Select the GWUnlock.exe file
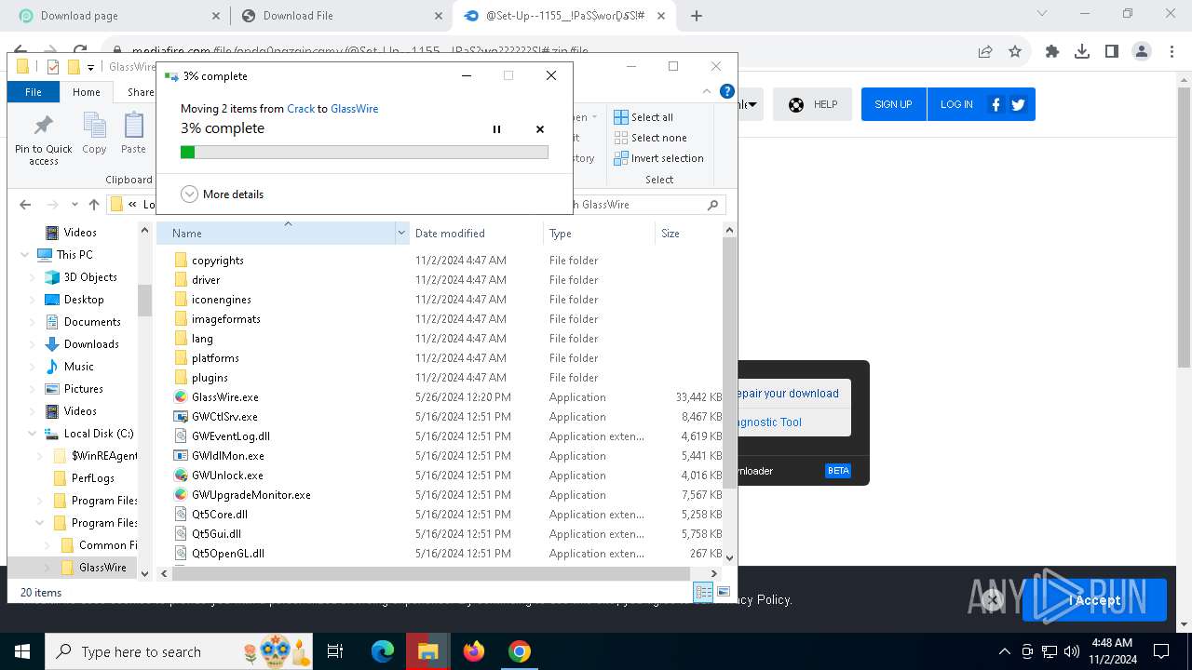Image resolution: width=1192 pixels, height=670 pixels. (x=227, y=476)
